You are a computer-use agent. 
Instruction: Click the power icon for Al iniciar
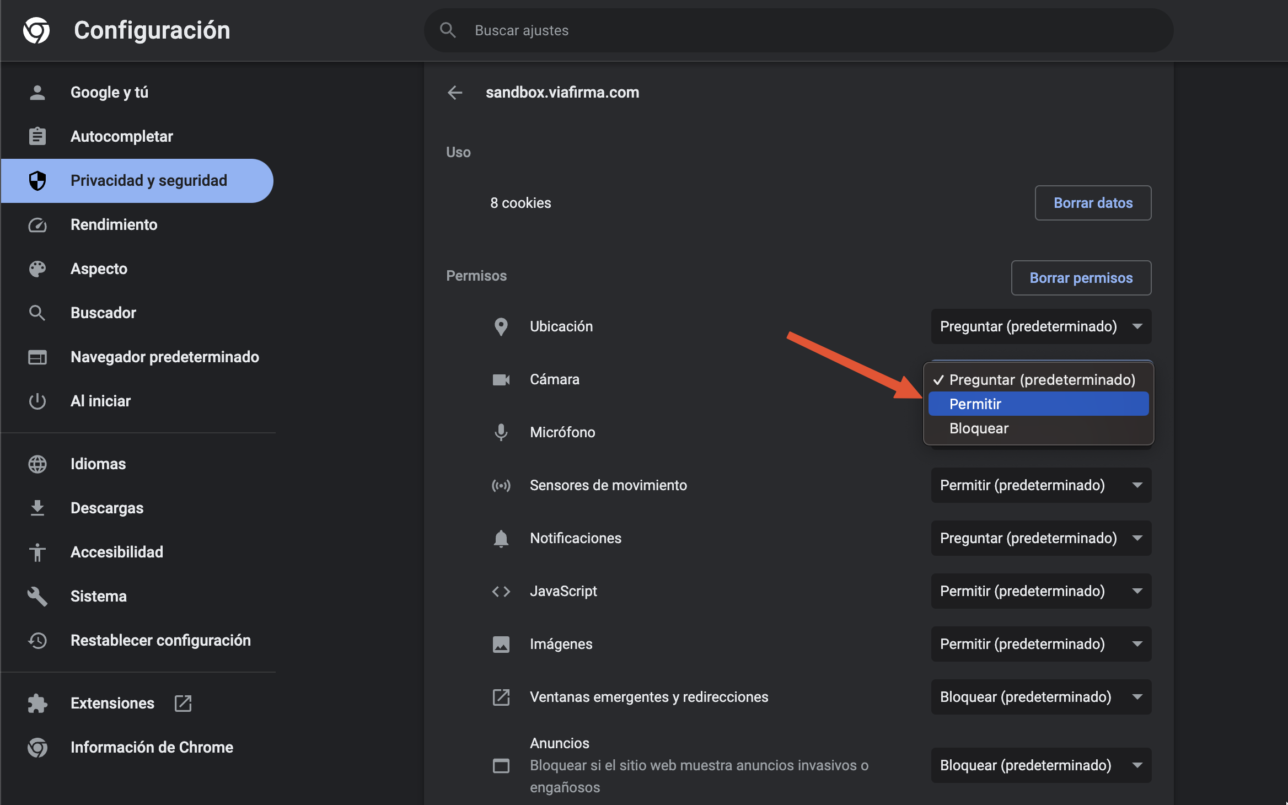[37, 401]
